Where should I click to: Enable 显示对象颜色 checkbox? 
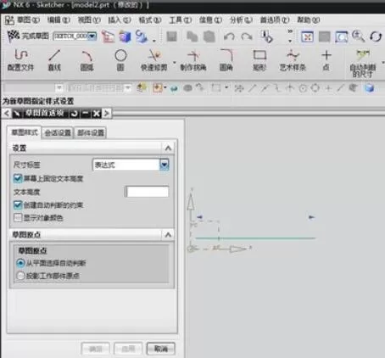(x=18, y=218)
